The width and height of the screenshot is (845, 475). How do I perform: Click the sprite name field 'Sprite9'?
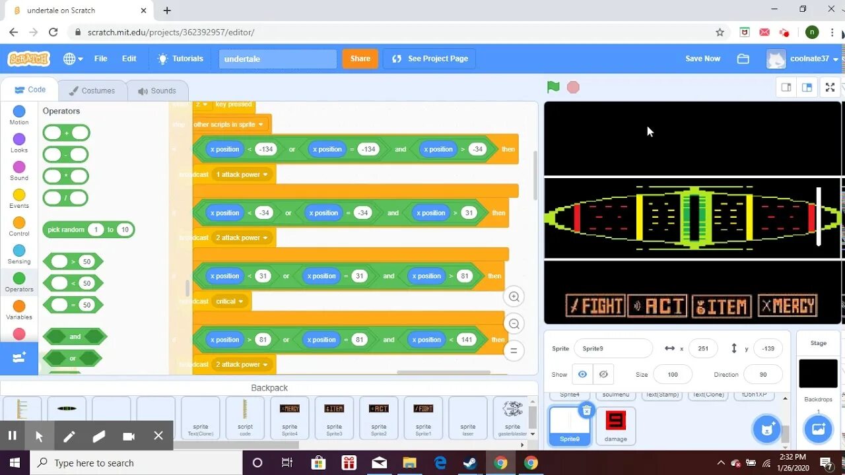613,348
